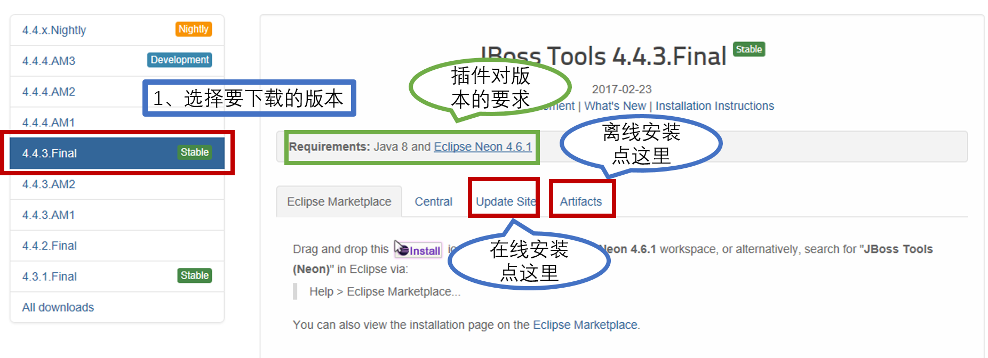
Task: Open the 4.4.4.AM3 development version
Action: (117, 61)
